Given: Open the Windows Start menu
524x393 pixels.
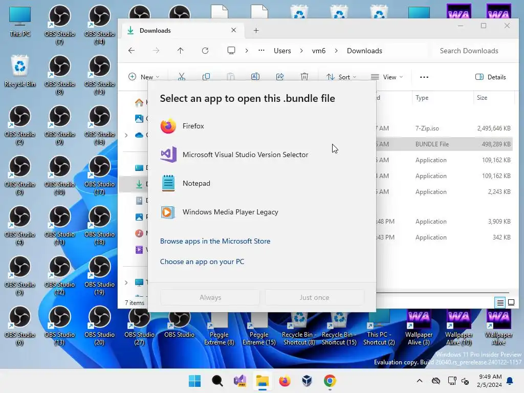Looking at the screenshot, I should coord(194,381).
